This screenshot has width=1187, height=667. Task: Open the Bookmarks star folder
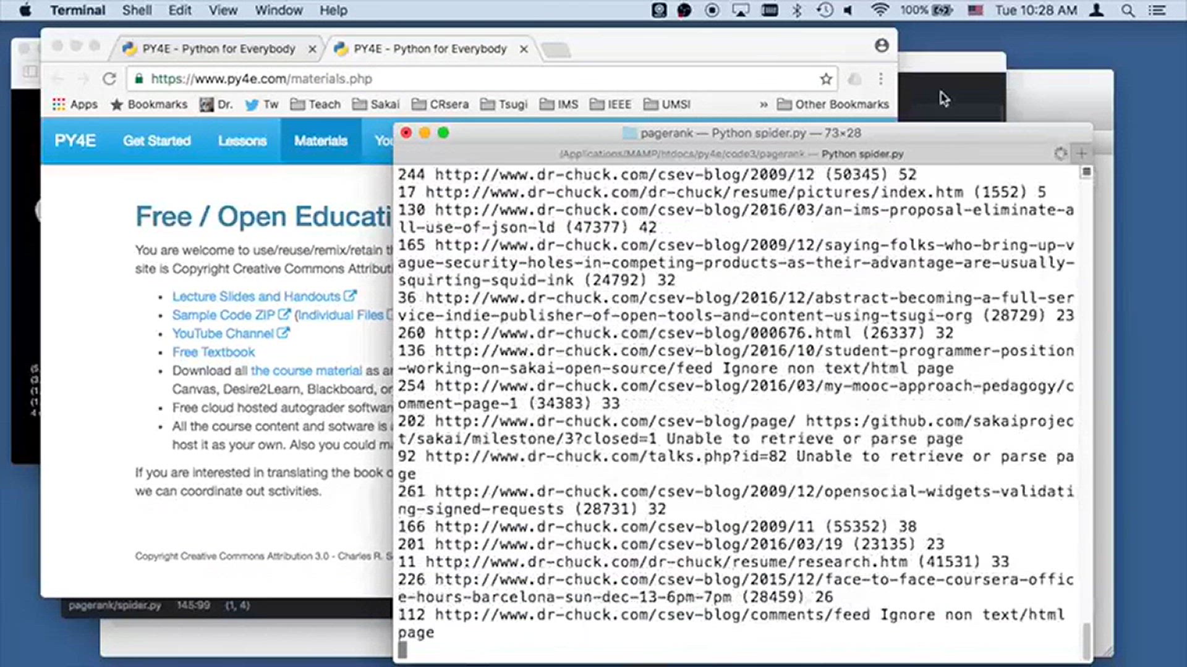click(x=148, y=104)
